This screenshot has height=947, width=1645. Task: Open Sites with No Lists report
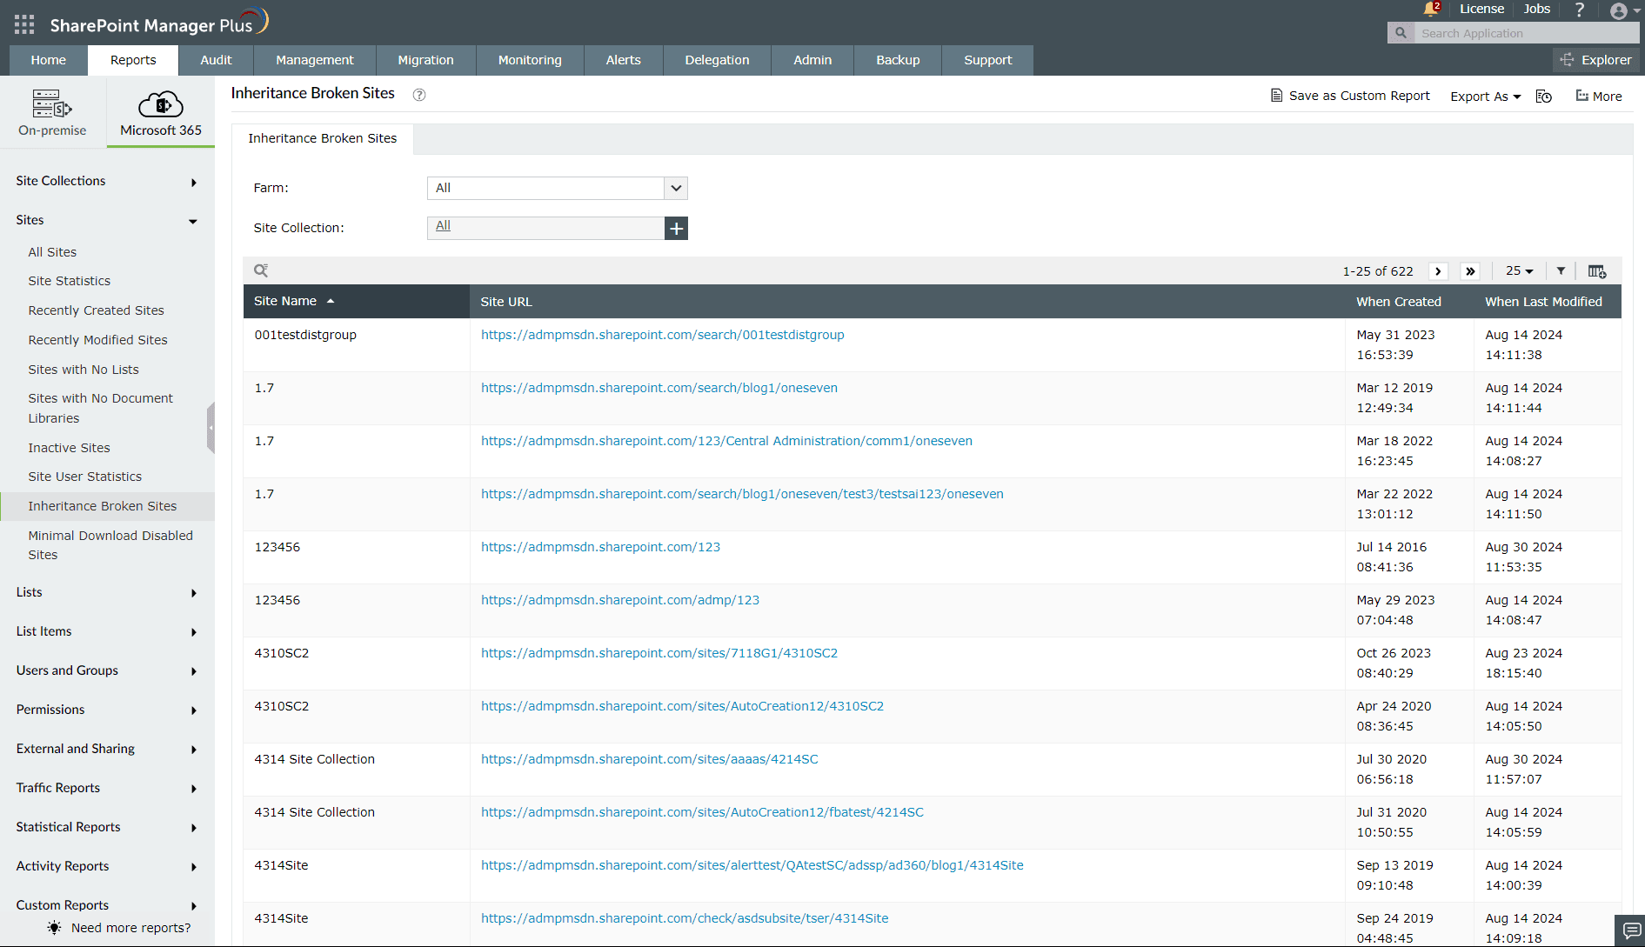pos(84,370)
